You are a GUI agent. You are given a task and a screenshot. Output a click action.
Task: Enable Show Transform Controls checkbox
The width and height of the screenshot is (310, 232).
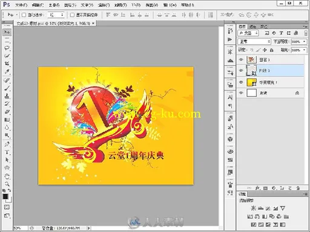coord(72,14)
